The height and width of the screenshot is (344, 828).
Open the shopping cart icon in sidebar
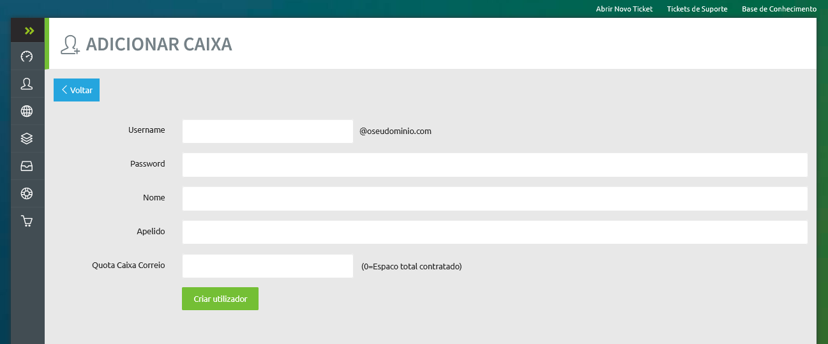(x=27, y=221)
